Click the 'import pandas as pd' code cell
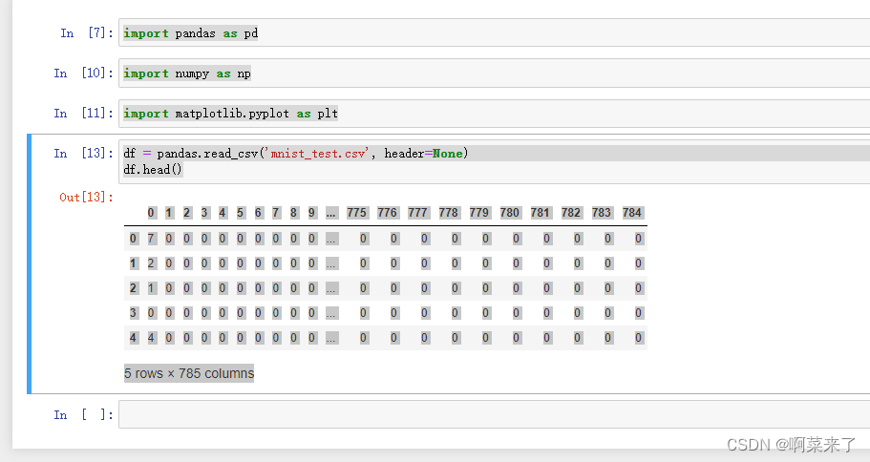The image size is (870, 462). (494, 32)
